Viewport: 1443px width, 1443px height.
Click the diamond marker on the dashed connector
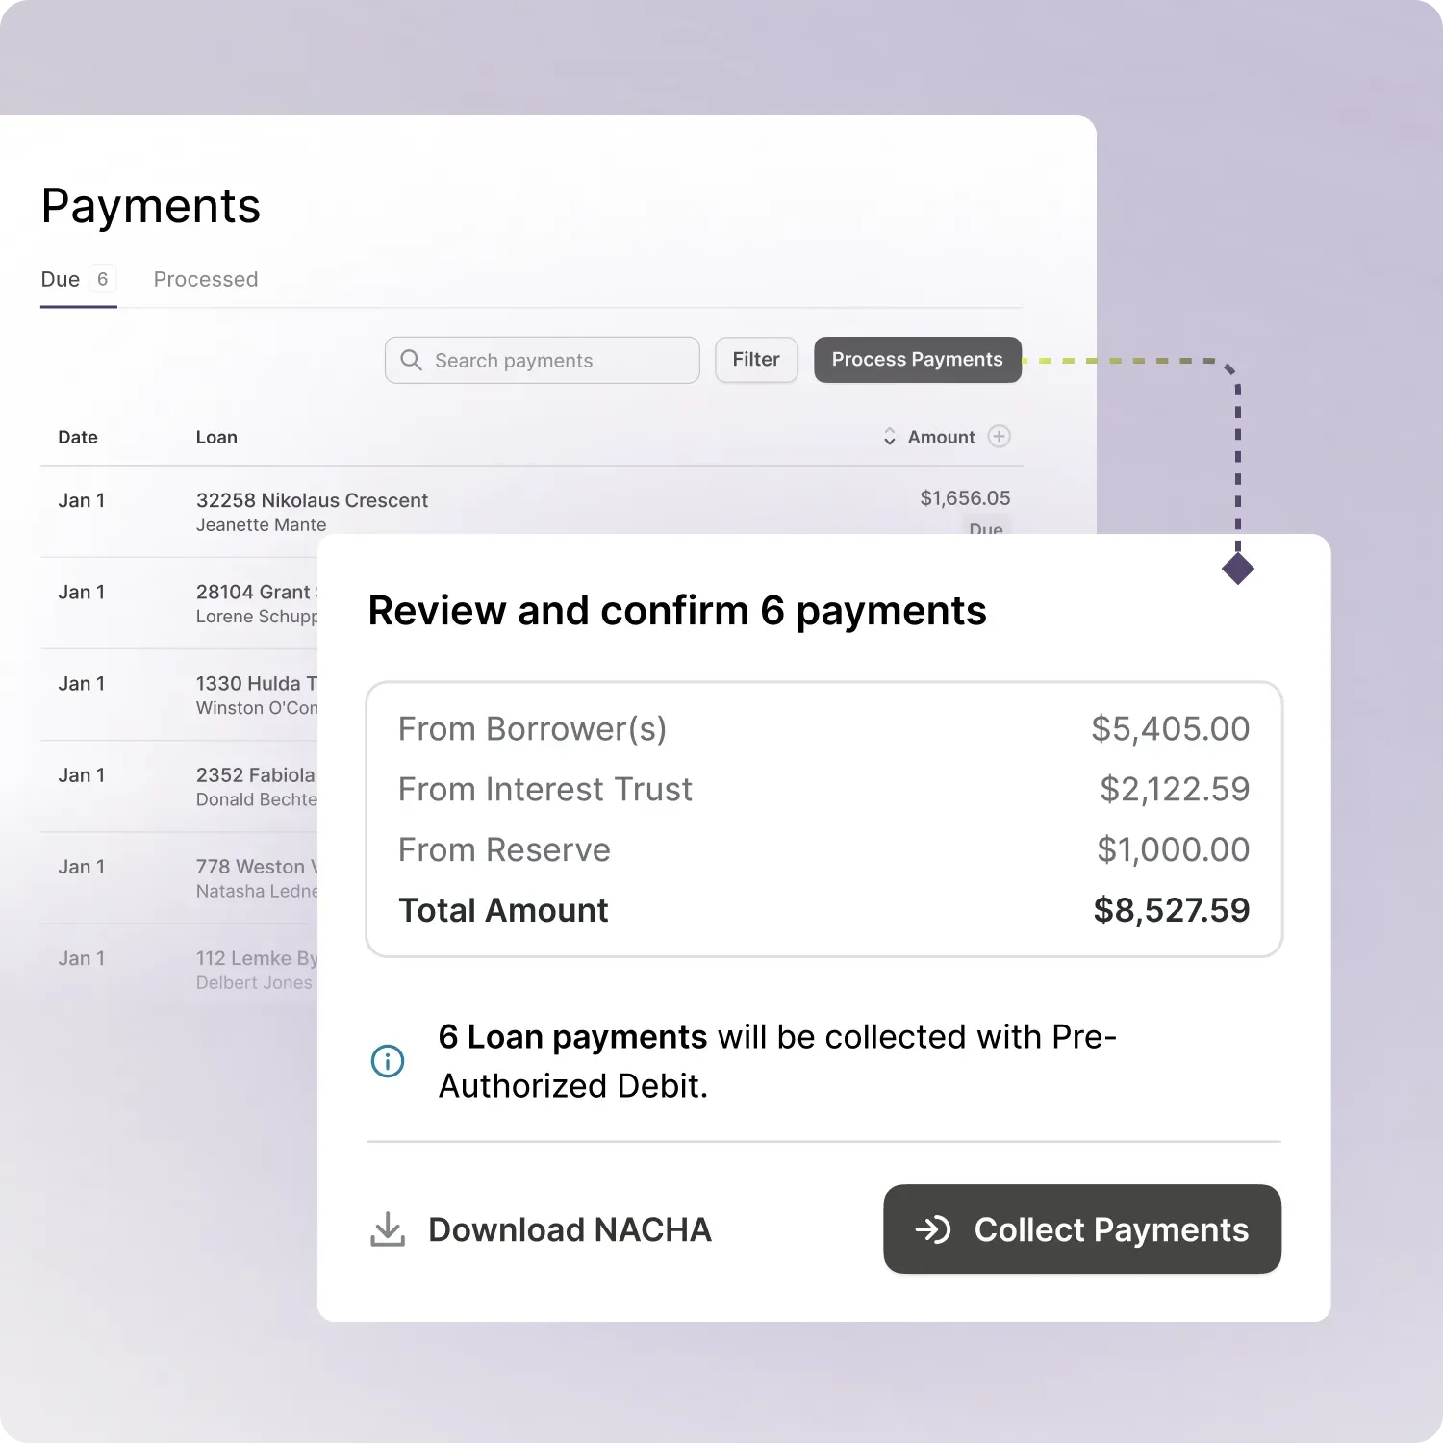point(1237,569)
